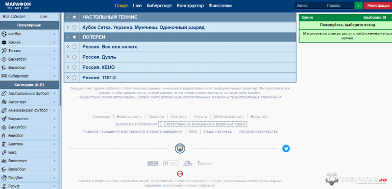Screen dimensions: 392x189
Task: Toggle favorite star for НАСТОЛЬНЫЙ ТЕННИС
Action: (x=74, y=17)
